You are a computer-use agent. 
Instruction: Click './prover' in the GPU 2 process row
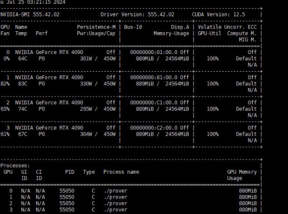pos(115,204)
